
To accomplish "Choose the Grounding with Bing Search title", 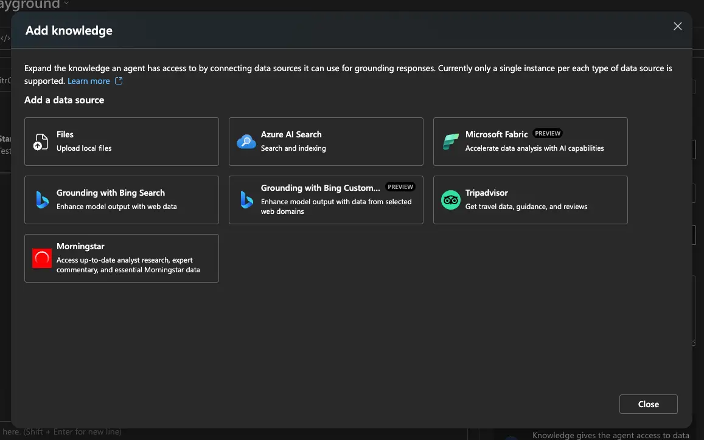I will [111, 193].
